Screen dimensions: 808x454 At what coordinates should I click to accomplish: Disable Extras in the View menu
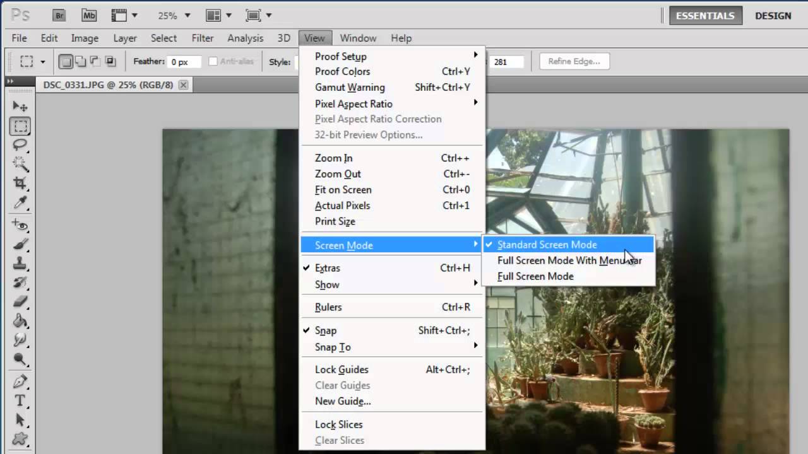point(327,268)
